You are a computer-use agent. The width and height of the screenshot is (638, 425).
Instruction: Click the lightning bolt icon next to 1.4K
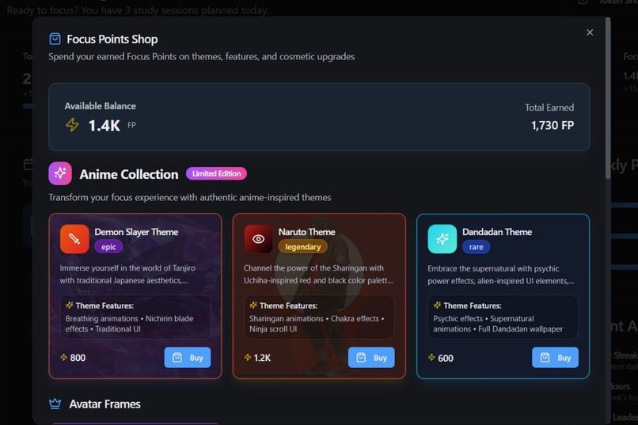[72, 125]
